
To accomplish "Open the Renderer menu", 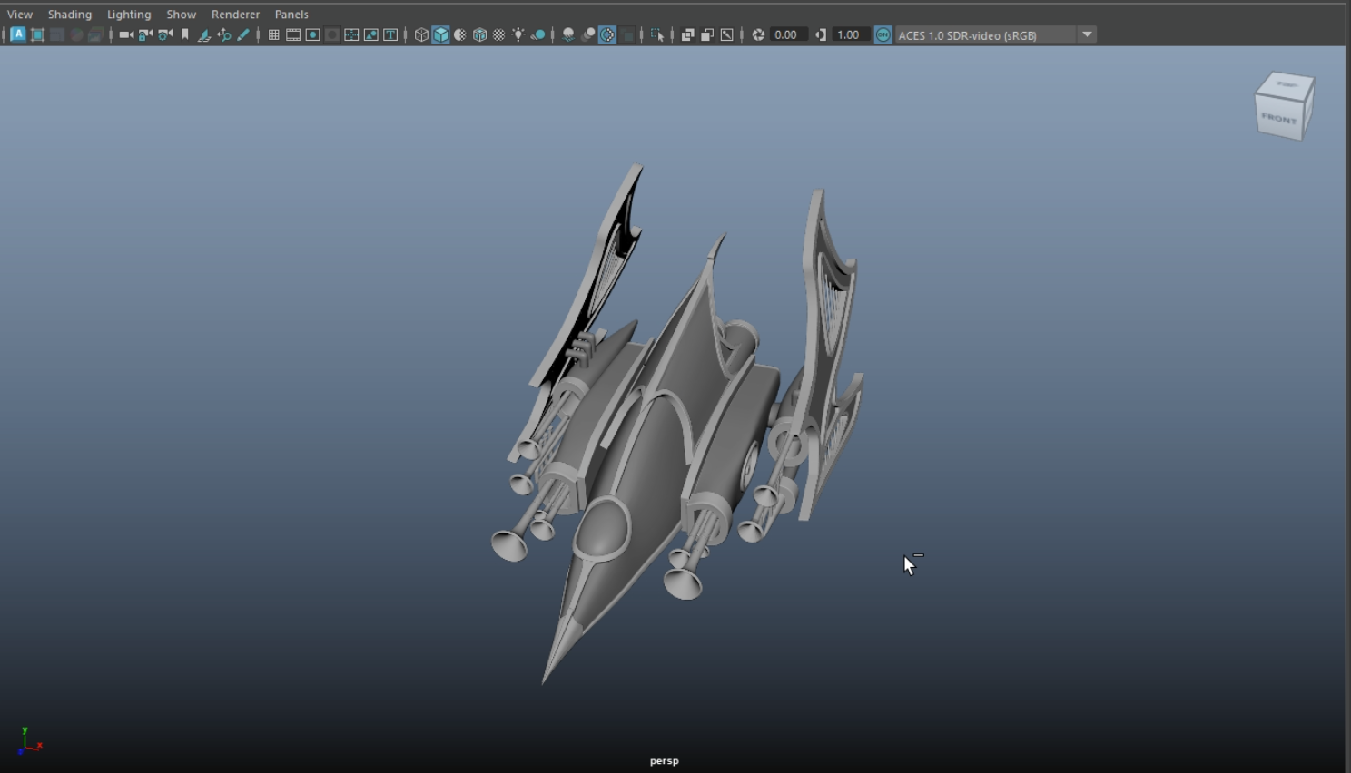I will [x=235, y=14].
